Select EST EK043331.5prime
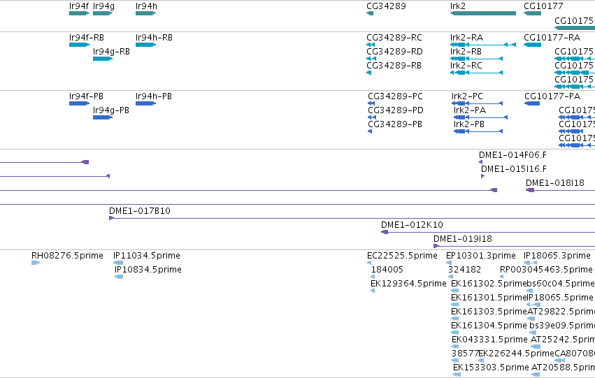This screenshot has width=595, height=378. (455, 347)
